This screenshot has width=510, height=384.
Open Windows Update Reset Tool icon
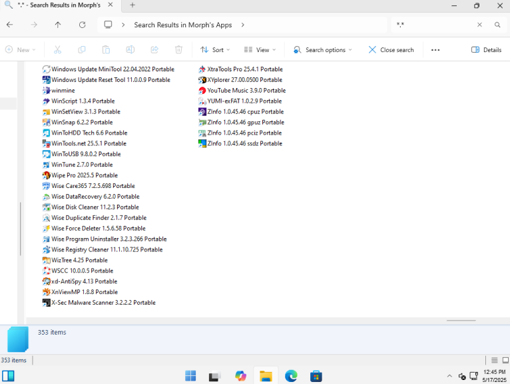click(46, 80)
